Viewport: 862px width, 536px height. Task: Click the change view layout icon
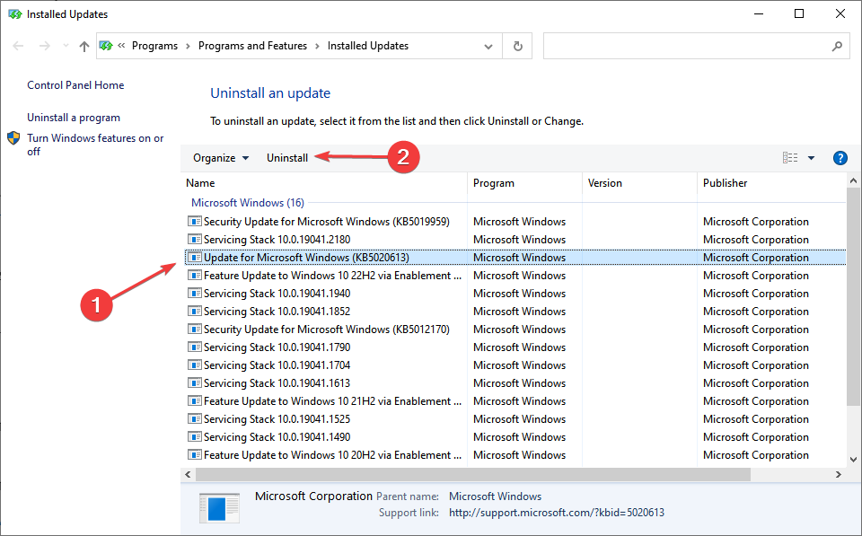point(790,158)
